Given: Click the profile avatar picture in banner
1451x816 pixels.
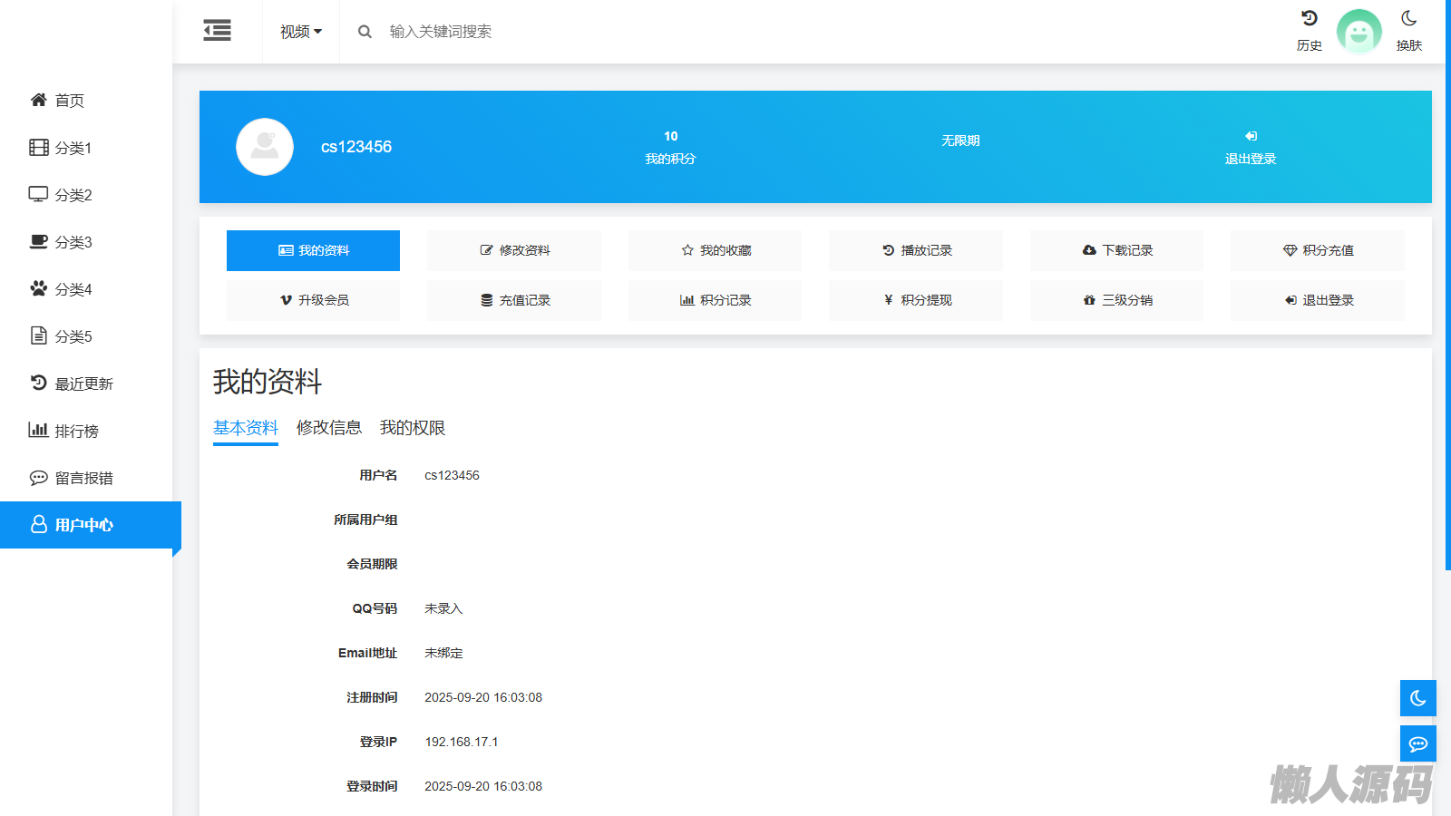Looking at the screenshot, I should point(265,147).
